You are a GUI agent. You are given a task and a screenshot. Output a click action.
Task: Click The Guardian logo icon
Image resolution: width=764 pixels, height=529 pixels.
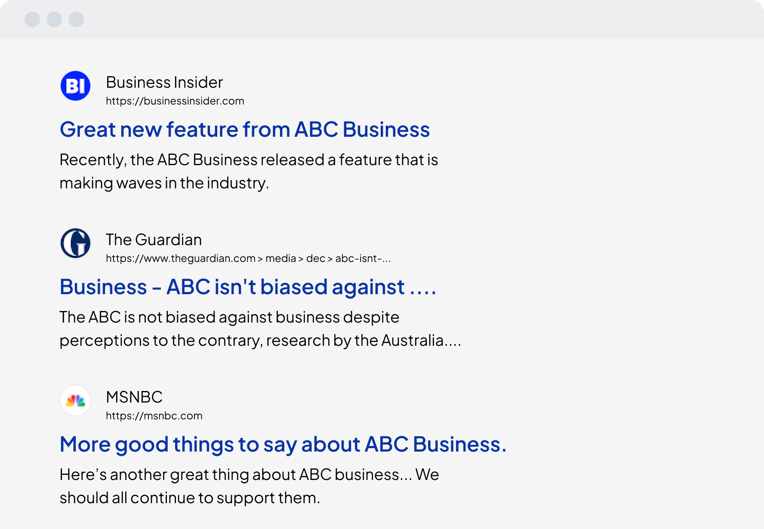click(75, 243)
